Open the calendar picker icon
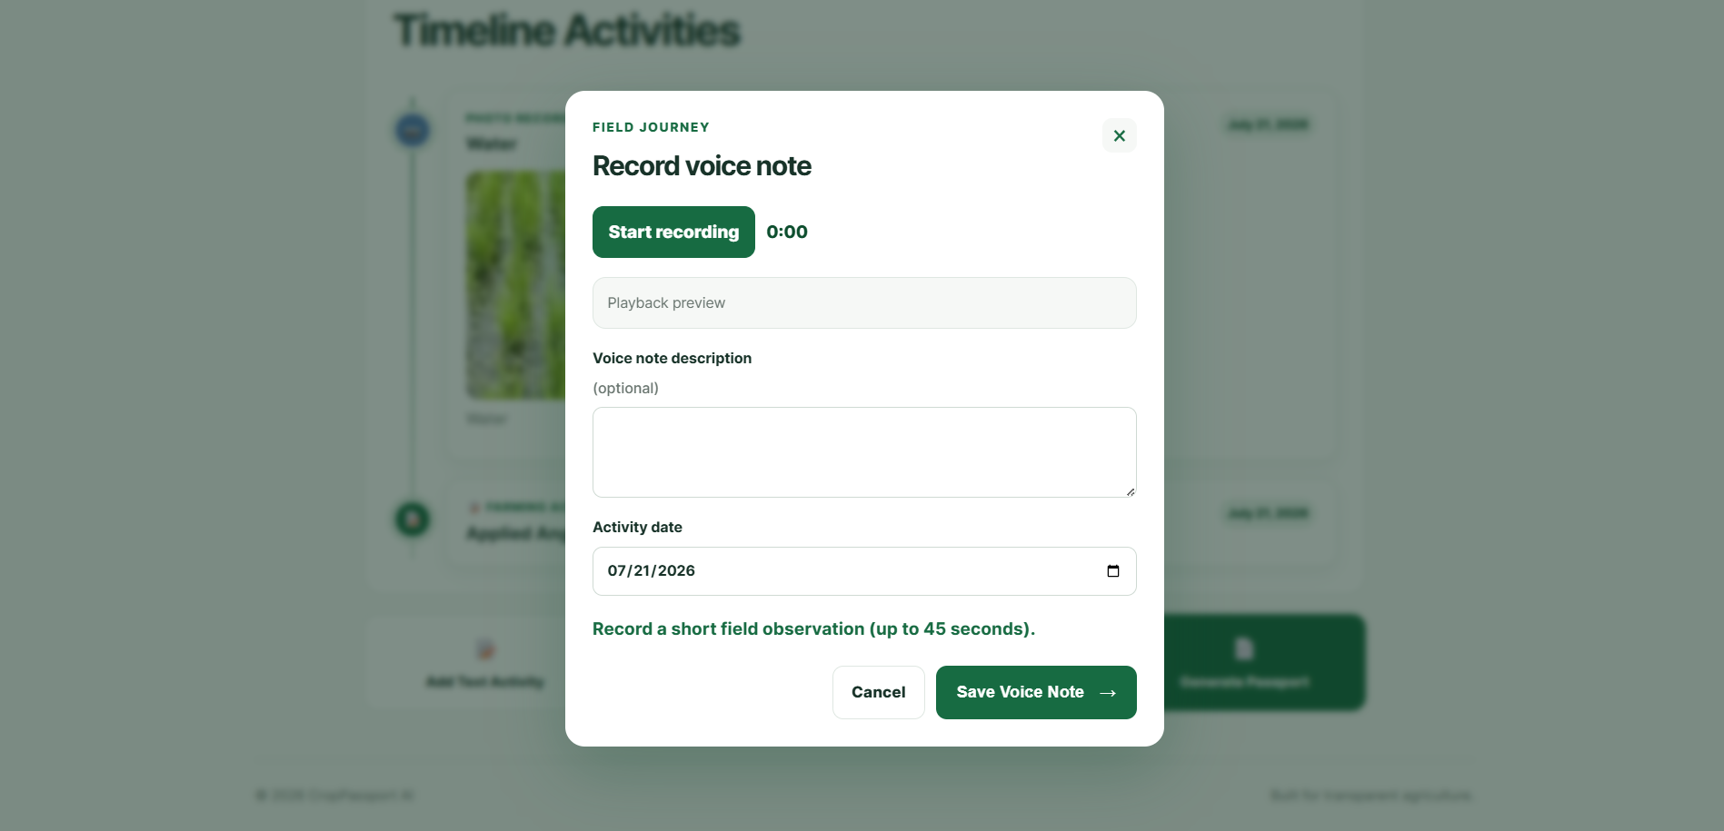Image resolution: width=1724 pixels, height=831 pixels. (x=1112, y=570)
